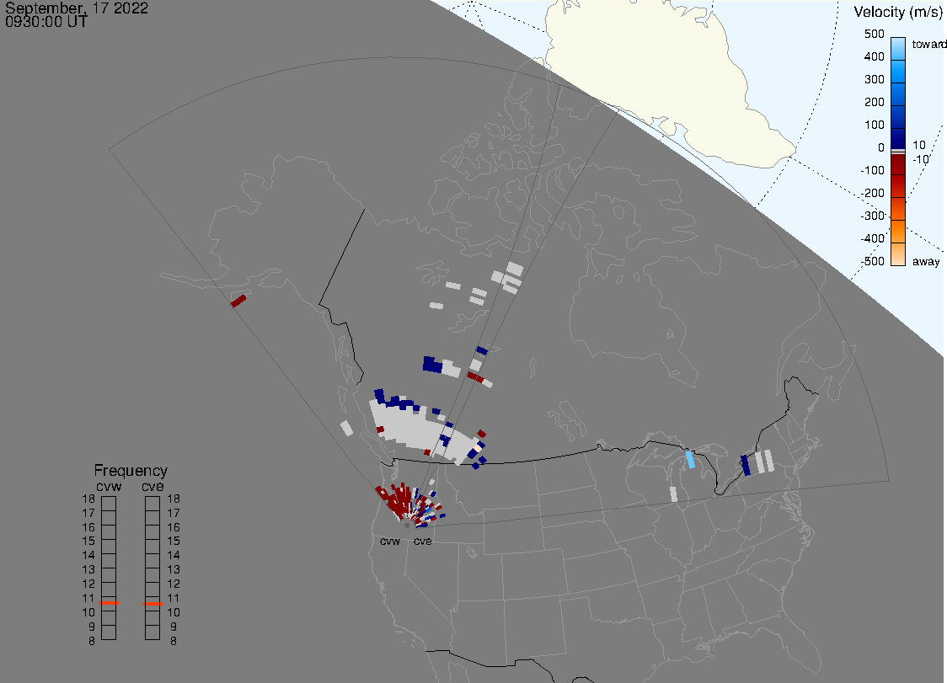Screen dimensions: 947x683
Task: Click the 0 value on velocity scale
Action: point(881,148)
